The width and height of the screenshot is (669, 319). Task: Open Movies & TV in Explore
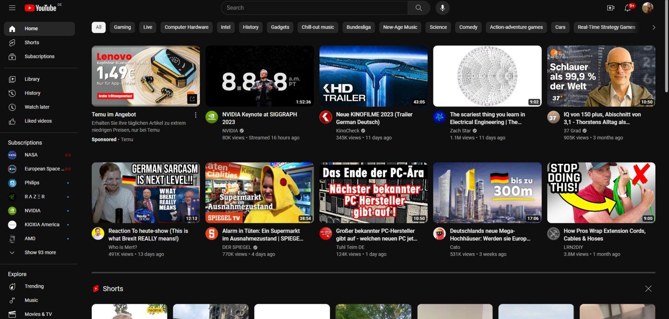[x=39, y=314]
